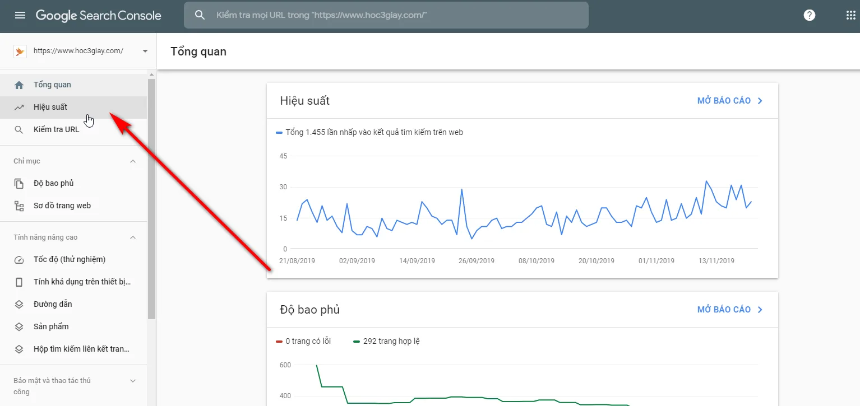
Task: Click the 26/09/2019 date axis label
Action: (x=477, y=261)
